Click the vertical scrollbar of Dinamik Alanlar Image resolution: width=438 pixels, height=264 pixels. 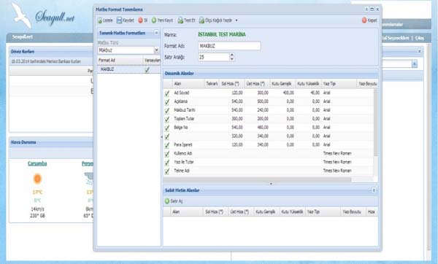tap(376, 123)
